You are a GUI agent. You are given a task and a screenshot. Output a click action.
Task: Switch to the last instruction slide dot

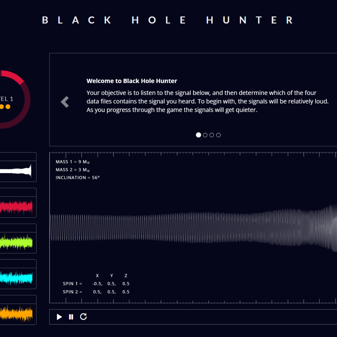coord(218,135)
